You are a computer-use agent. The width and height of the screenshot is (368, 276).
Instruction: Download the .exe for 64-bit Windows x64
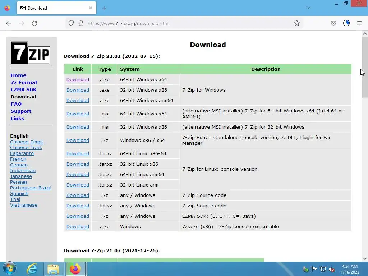point(78,79)
